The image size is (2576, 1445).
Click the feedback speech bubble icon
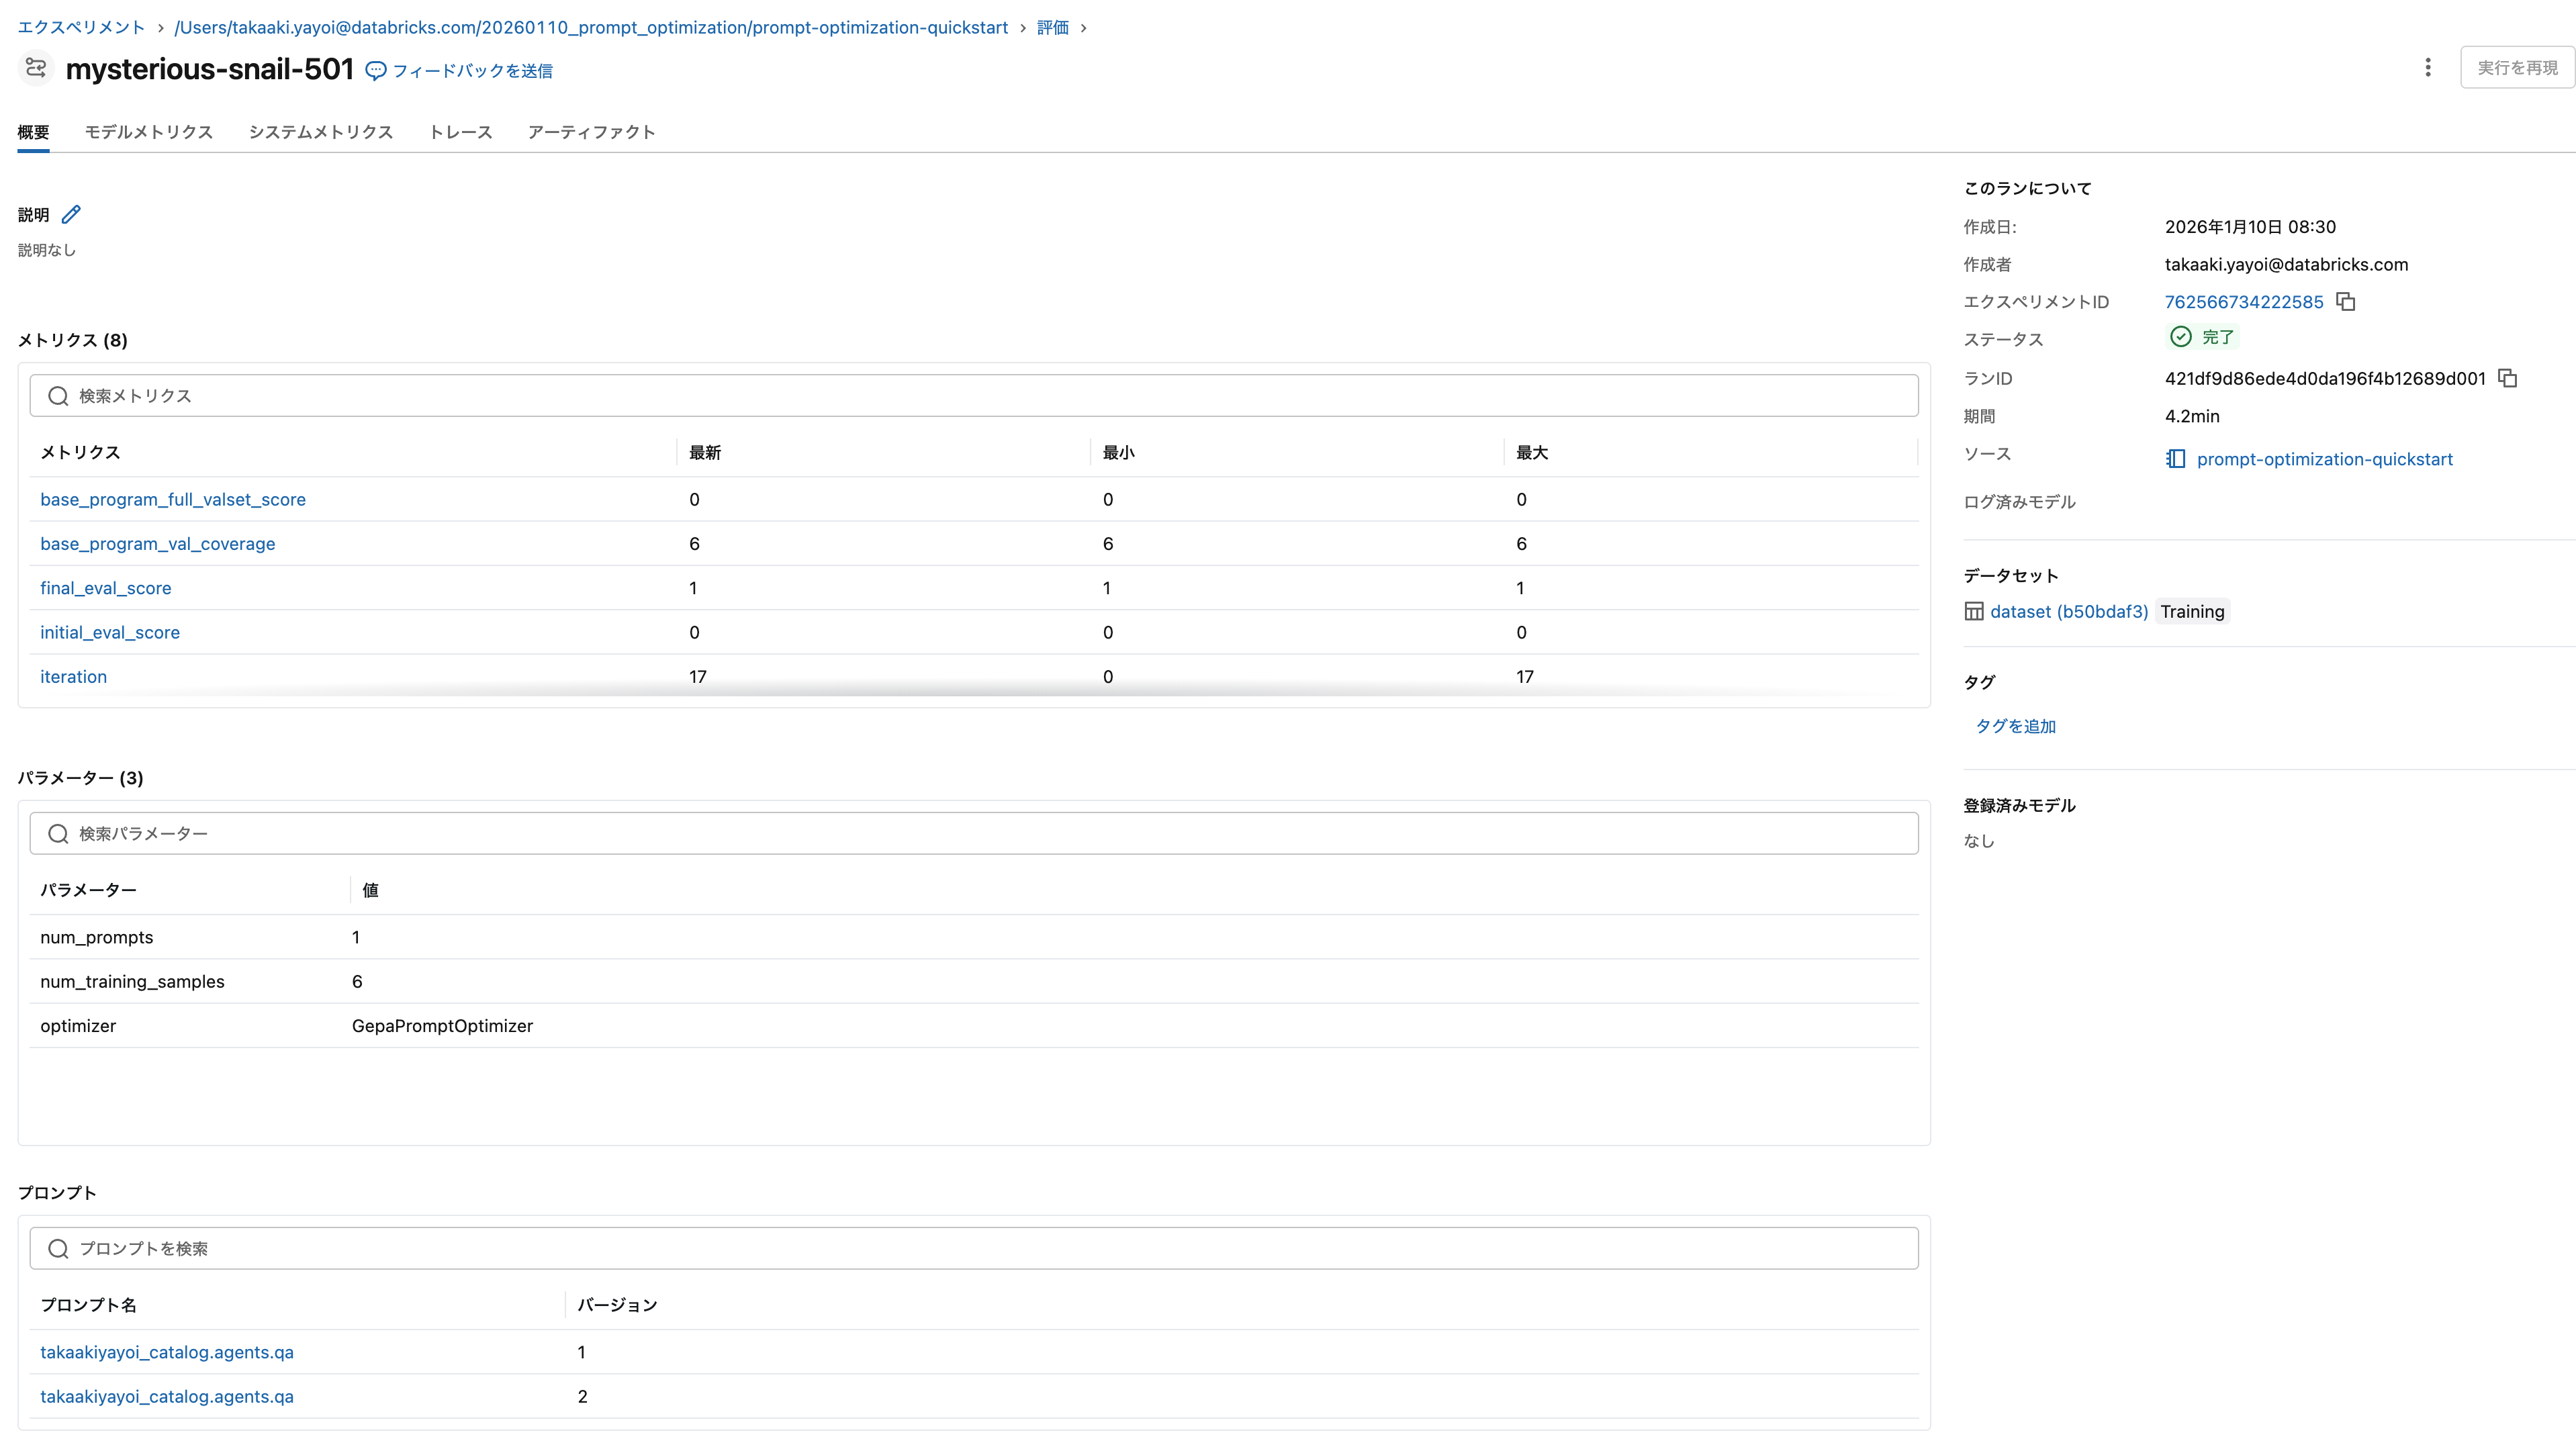(x=376, y=70)
